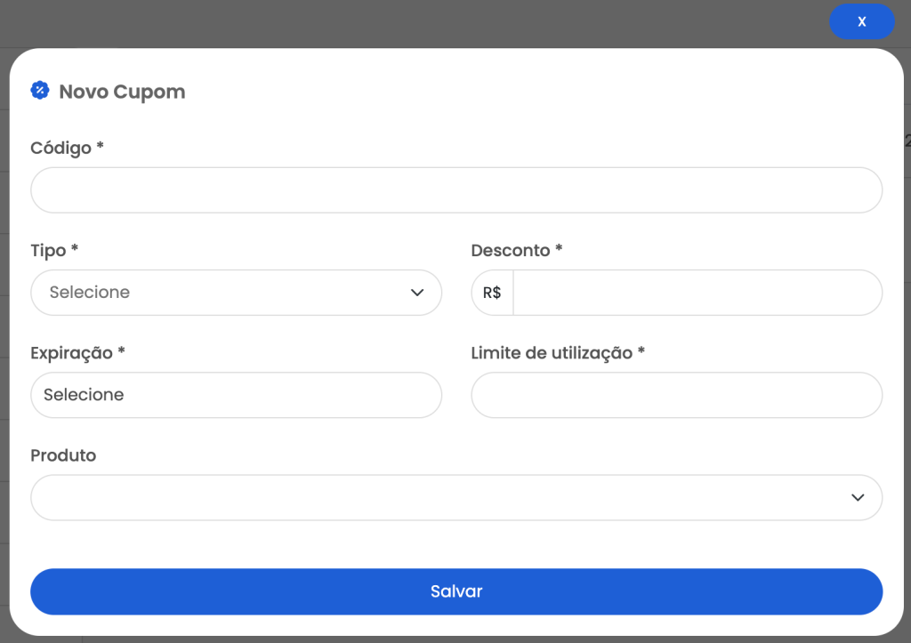
Task: Click the Desconto value input field
Action: (x=697, y=293)
